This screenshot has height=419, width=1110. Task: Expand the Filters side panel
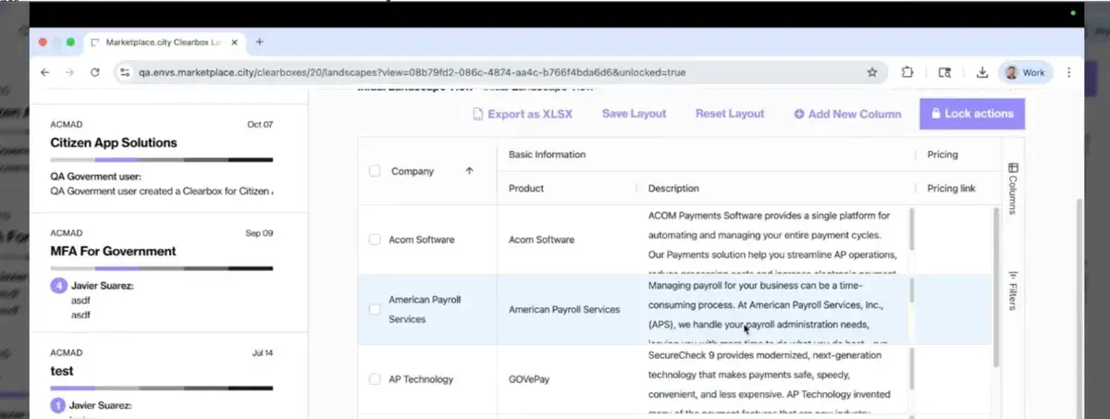click(1013, 290)
